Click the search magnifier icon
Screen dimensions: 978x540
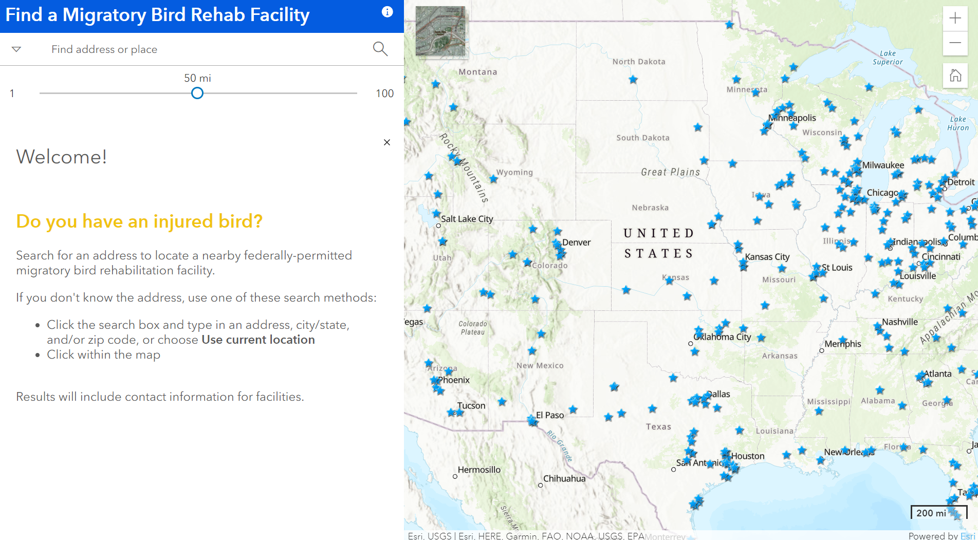click(380, 49)
